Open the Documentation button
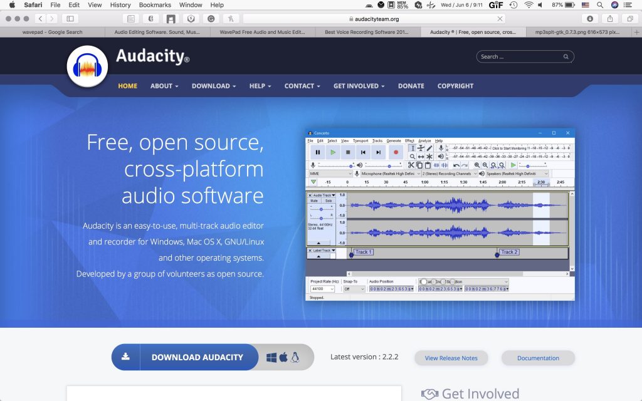The width and height of the screenshot is (642, 401). pos(538,358)
